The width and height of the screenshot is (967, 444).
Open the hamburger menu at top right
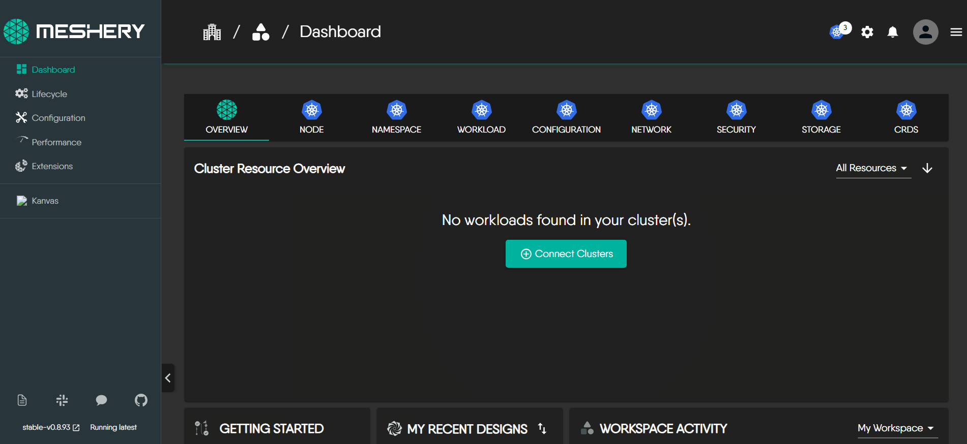[x=956, y=32]
